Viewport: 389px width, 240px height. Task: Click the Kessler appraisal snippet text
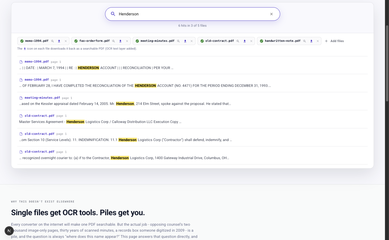click(x=125, y=104)
